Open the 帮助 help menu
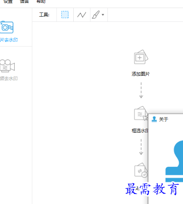The width and height of the screenshot is (183, 204). [41, 1]
